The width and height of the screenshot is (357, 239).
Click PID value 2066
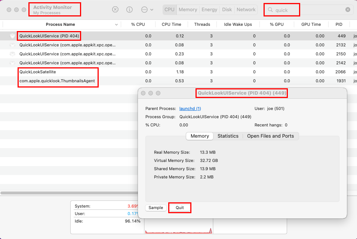(x=341, y=72)
